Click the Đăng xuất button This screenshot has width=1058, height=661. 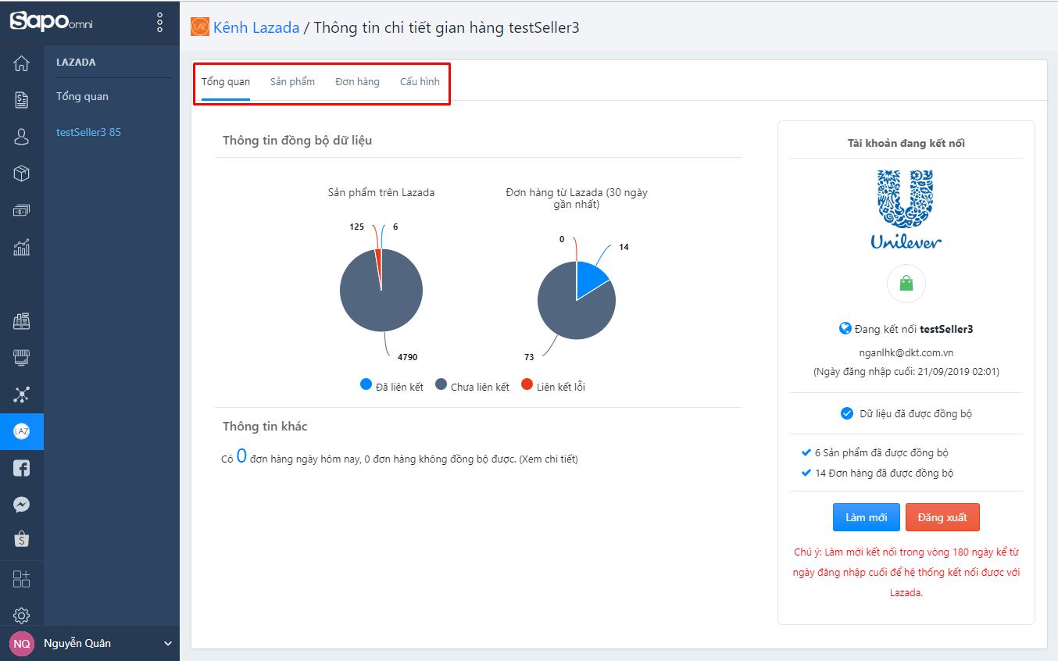pos(942,517)
